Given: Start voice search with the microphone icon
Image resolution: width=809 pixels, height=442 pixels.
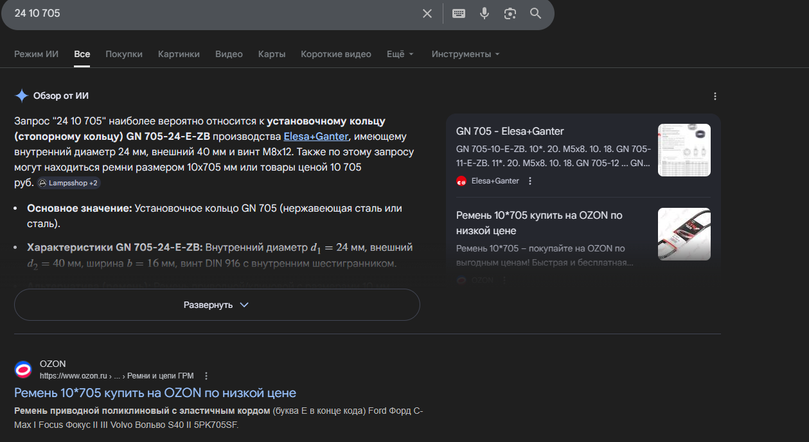Looking at the screenshot, I should (485, 13).
